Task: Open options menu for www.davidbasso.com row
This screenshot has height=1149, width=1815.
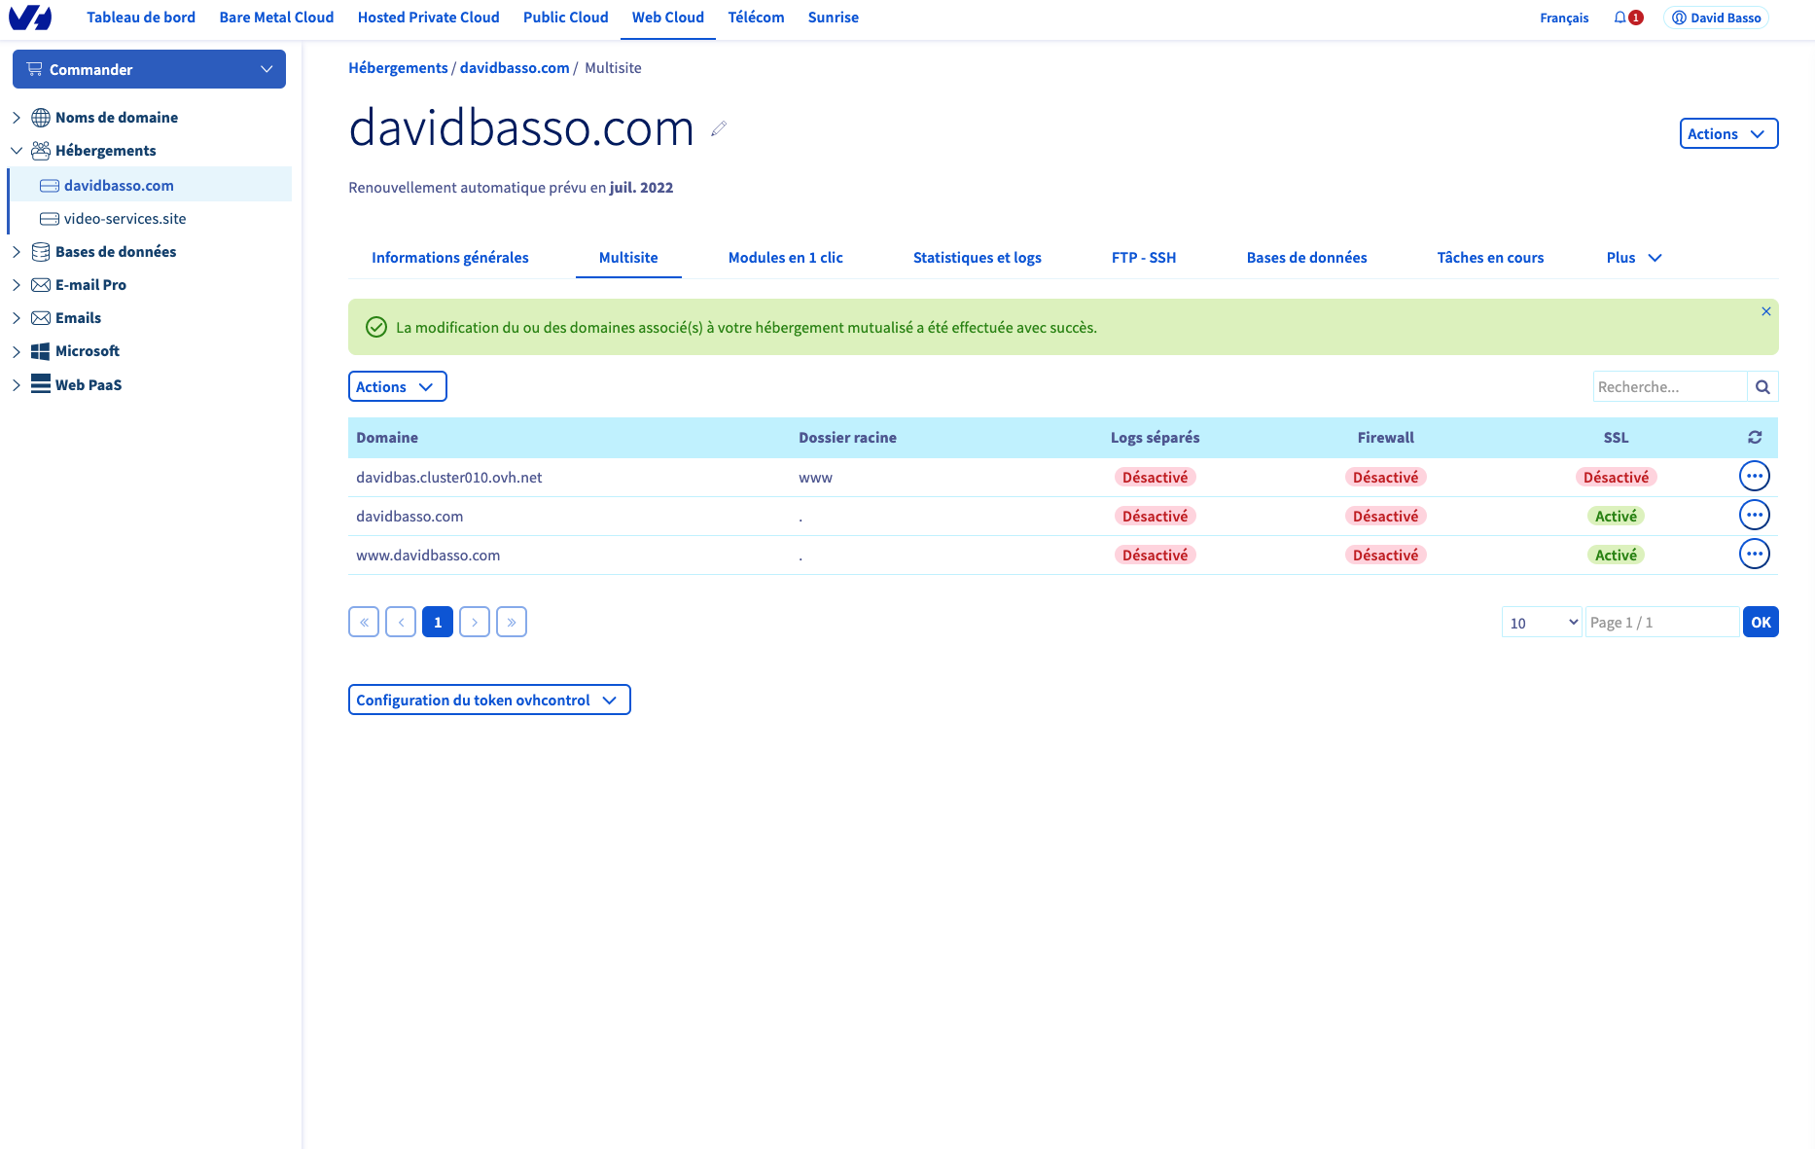Action: [x=1754, y=555]
